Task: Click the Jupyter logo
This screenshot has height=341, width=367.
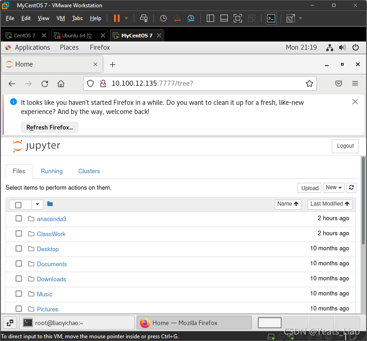Action: [37, 146]
